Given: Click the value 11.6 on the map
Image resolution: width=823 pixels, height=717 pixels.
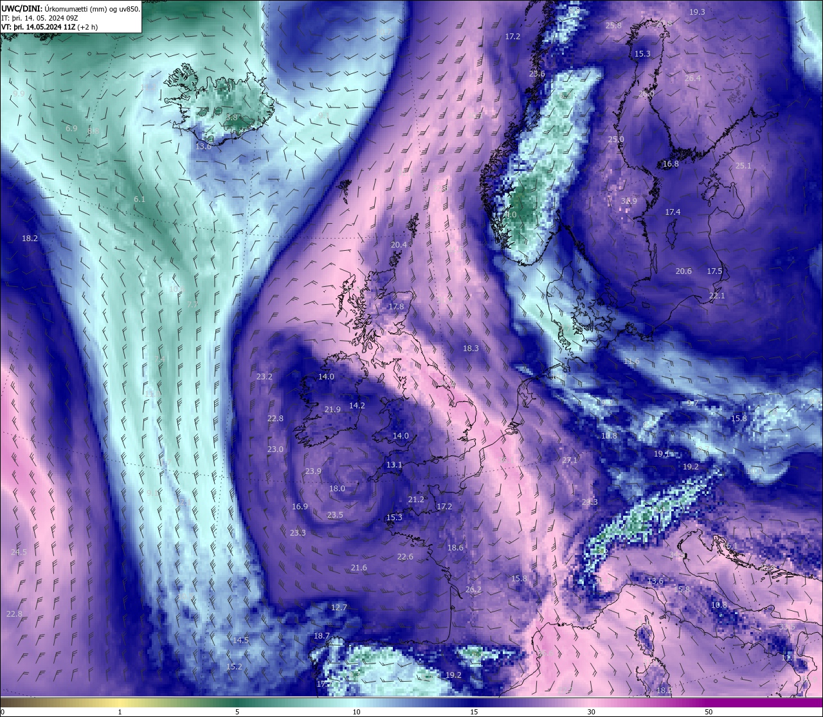Looking at the screenshot, I should coord(631,361).
